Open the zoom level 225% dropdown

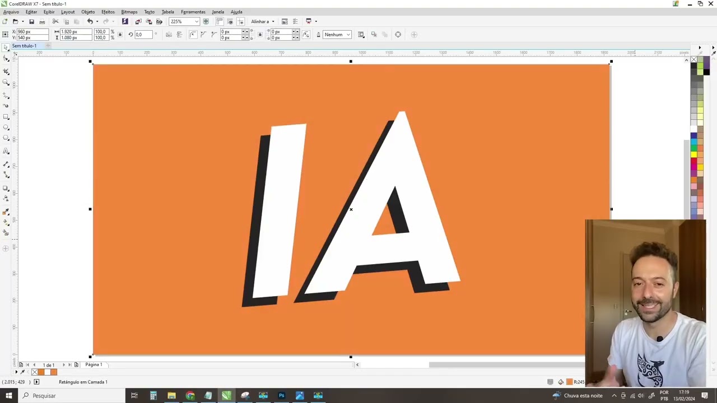[197, 21]
